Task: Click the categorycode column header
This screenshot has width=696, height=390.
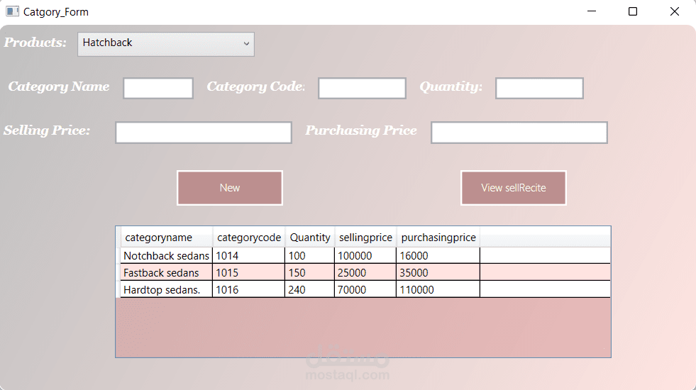Action: click(248, 238)
